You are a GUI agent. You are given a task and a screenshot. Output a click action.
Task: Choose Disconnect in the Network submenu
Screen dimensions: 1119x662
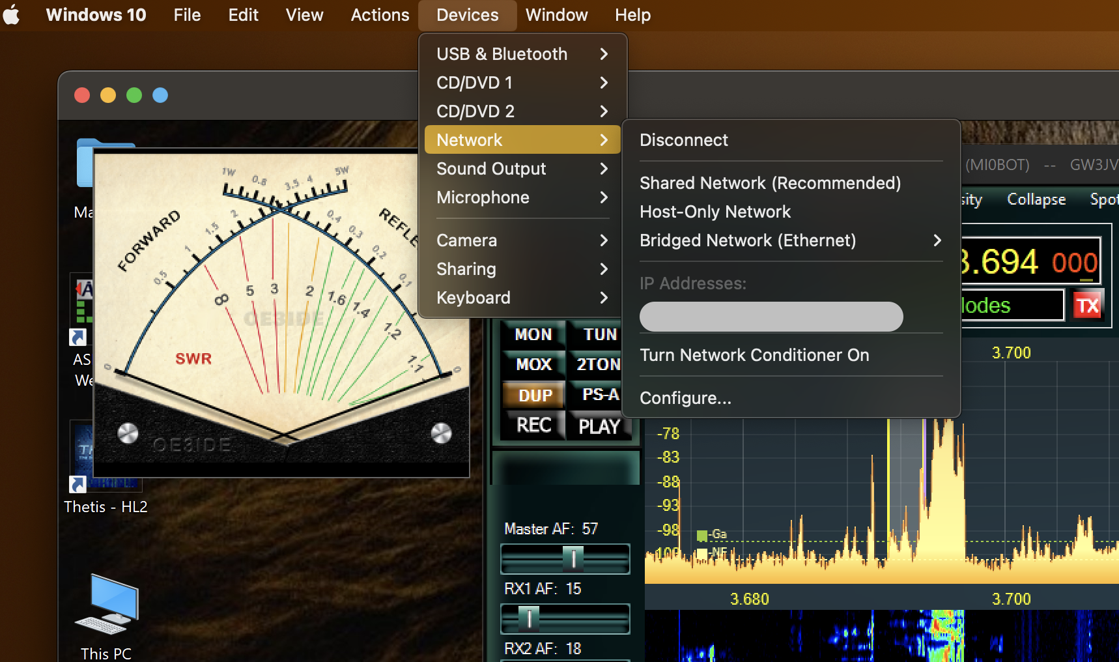pos(791,139)
